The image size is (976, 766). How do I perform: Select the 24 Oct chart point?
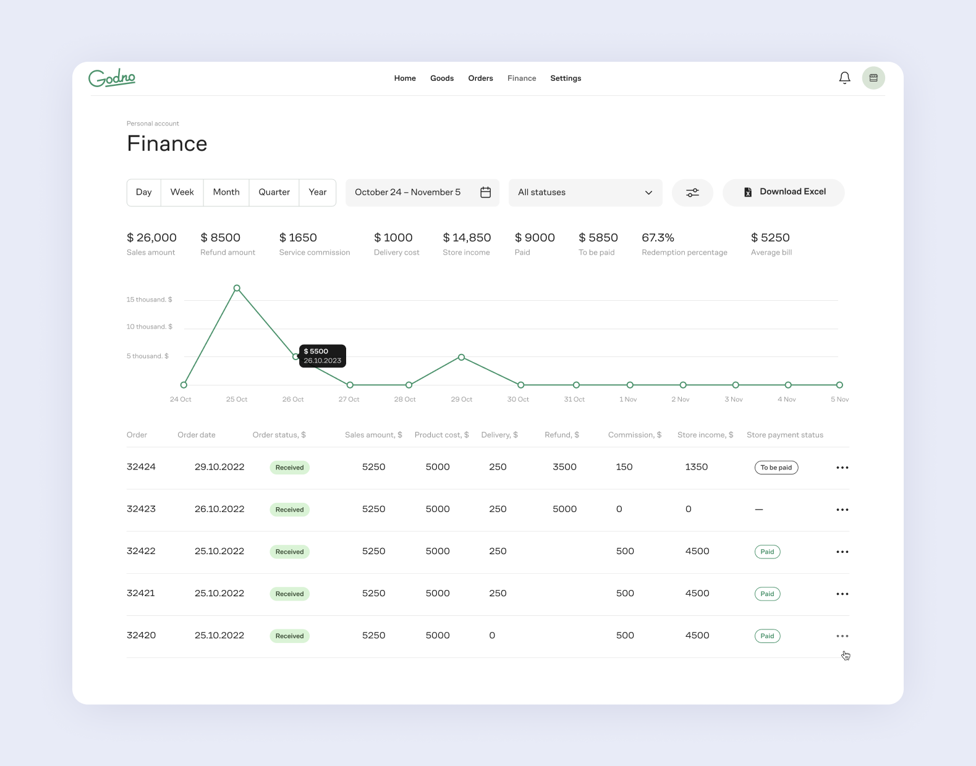point(184,385)
